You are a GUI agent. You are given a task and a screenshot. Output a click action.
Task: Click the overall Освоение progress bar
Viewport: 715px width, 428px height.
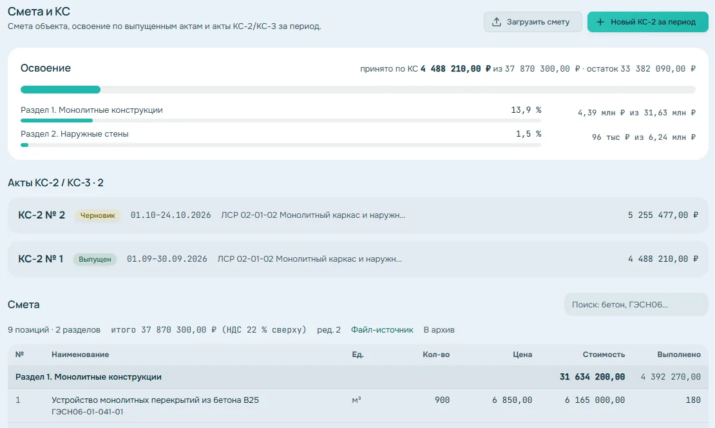[x=358, y=90]
